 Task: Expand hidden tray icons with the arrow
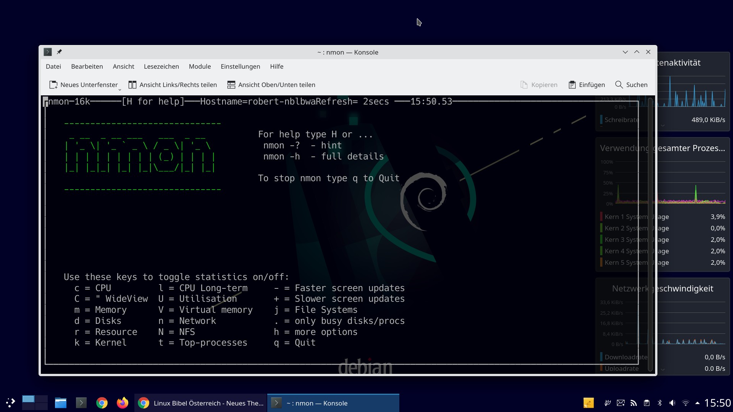[698, 402]
